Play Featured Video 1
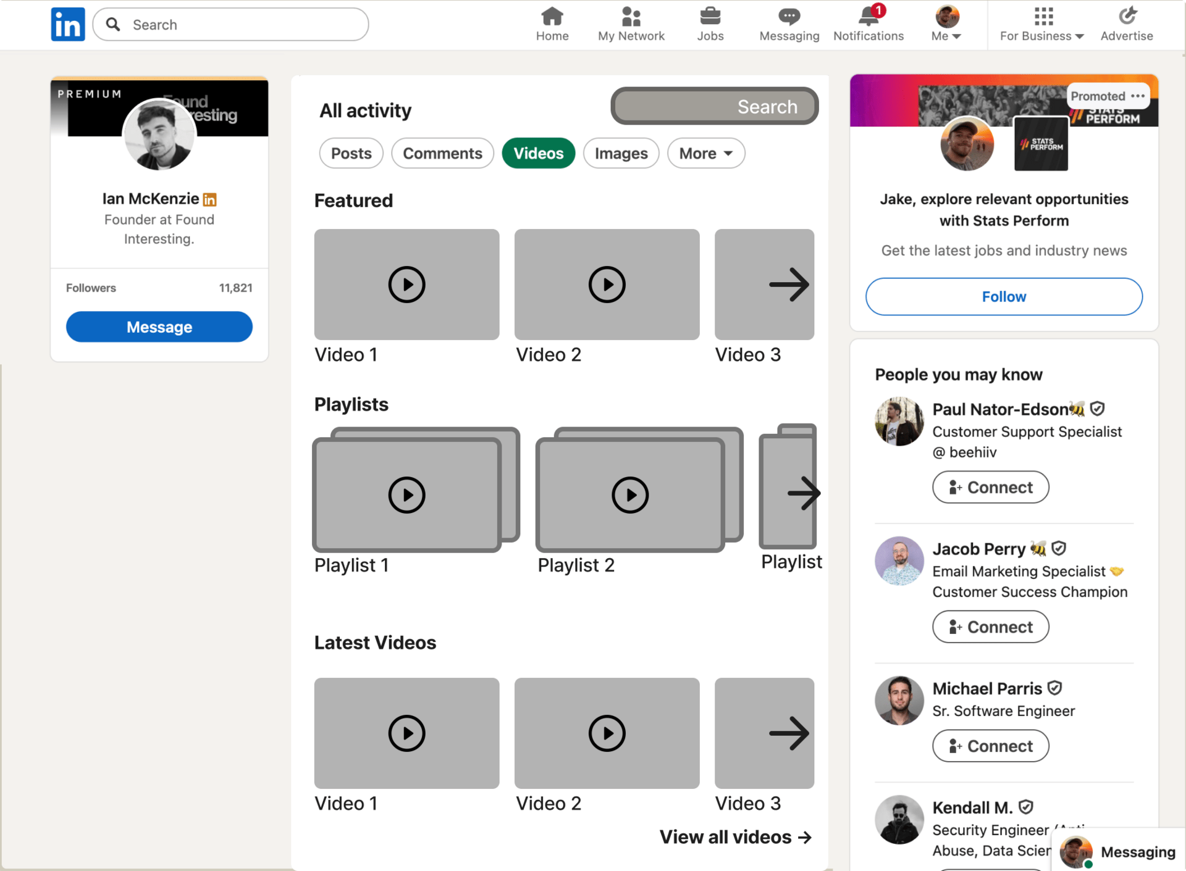The image size is (1186, 871). (x=406, y=285)
